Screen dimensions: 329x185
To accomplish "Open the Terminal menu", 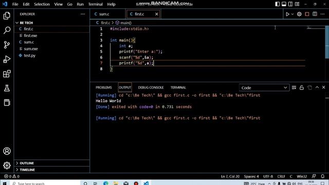I will [96, 4].
